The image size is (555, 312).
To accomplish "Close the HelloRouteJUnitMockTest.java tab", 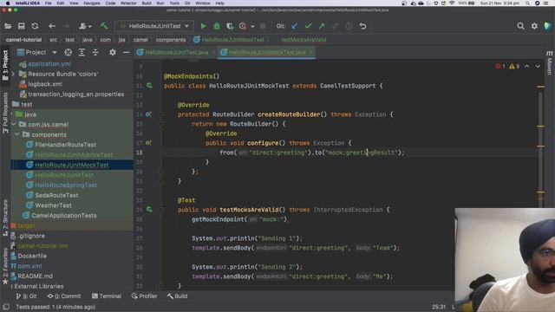I will coord(311,52).
